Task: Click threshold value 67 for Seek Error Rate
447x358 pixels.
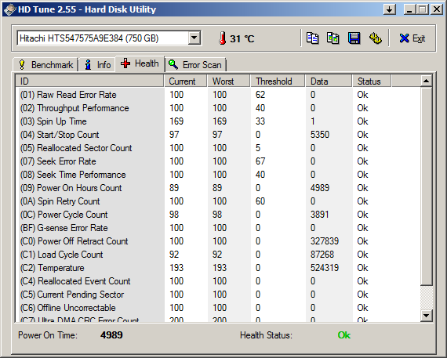Action: (260, 161)
